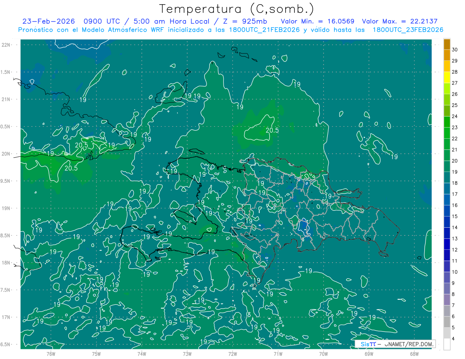The height and width of the screenshot is (359, 465).
Task: Click the orange 30 degree legend swatch
Action: coord(447,44)
